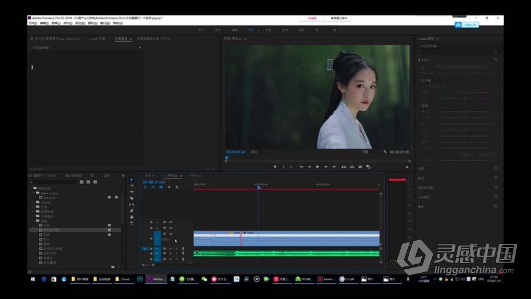Viewport: 531px width, 299px height.
Task: Click the Mark In button
Action: (x=283, y=167)
